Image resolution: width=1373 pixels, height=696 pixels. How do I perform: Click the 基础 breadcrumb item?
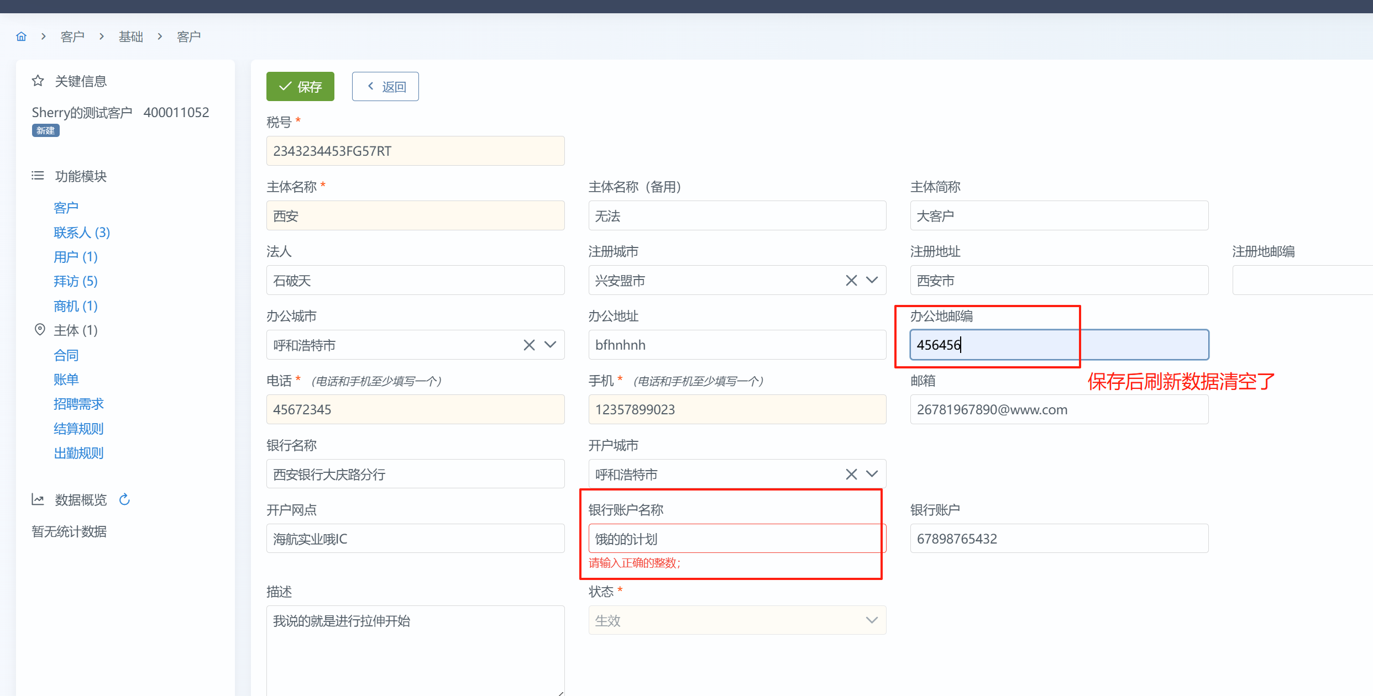[x=130, y=36]
